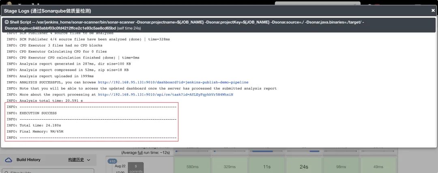Click the 'SCM Publisher 4/4 source files' line
The width and height of the screenshot is (438, 173).
(88, 40)
